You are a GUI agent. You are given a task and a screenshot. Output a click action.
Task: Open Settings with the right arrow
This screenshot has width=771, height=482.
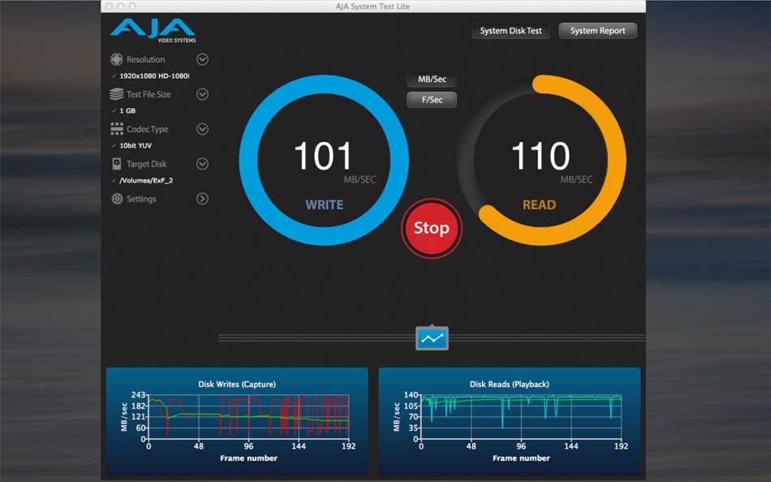pos(202,199)
